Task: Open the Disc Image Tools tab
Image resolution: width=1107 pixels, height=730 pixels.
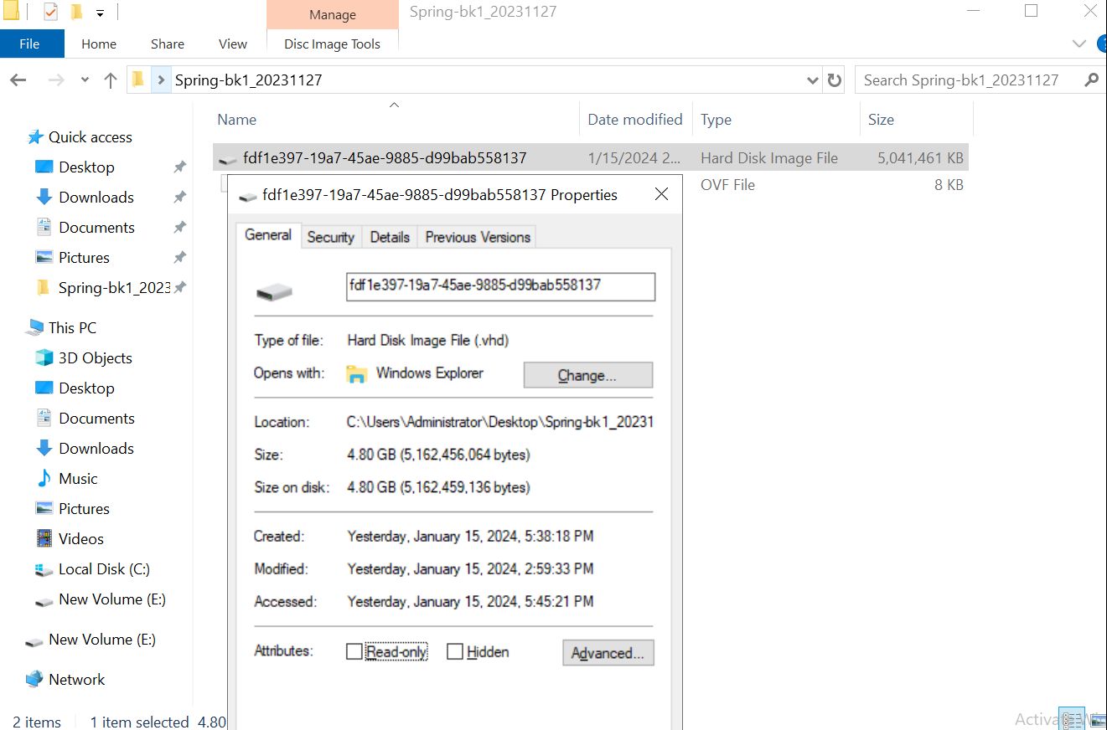Action: pyautogui.click(x=333, y=44)
